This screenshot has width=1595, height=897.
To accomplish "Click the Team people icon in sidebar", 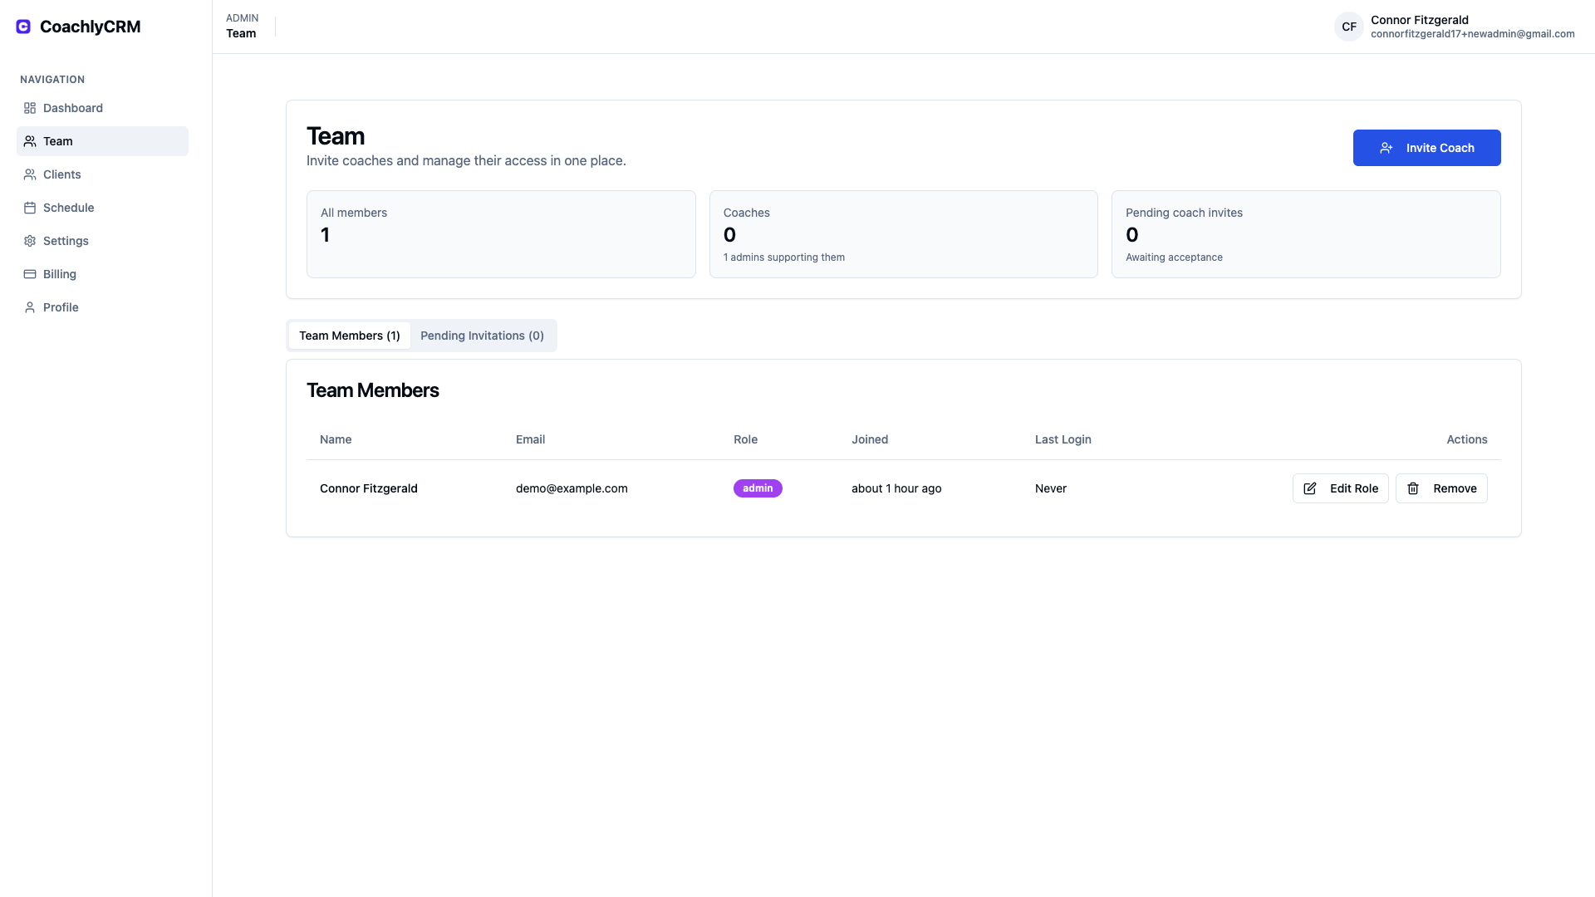I will tap(29, 140).
